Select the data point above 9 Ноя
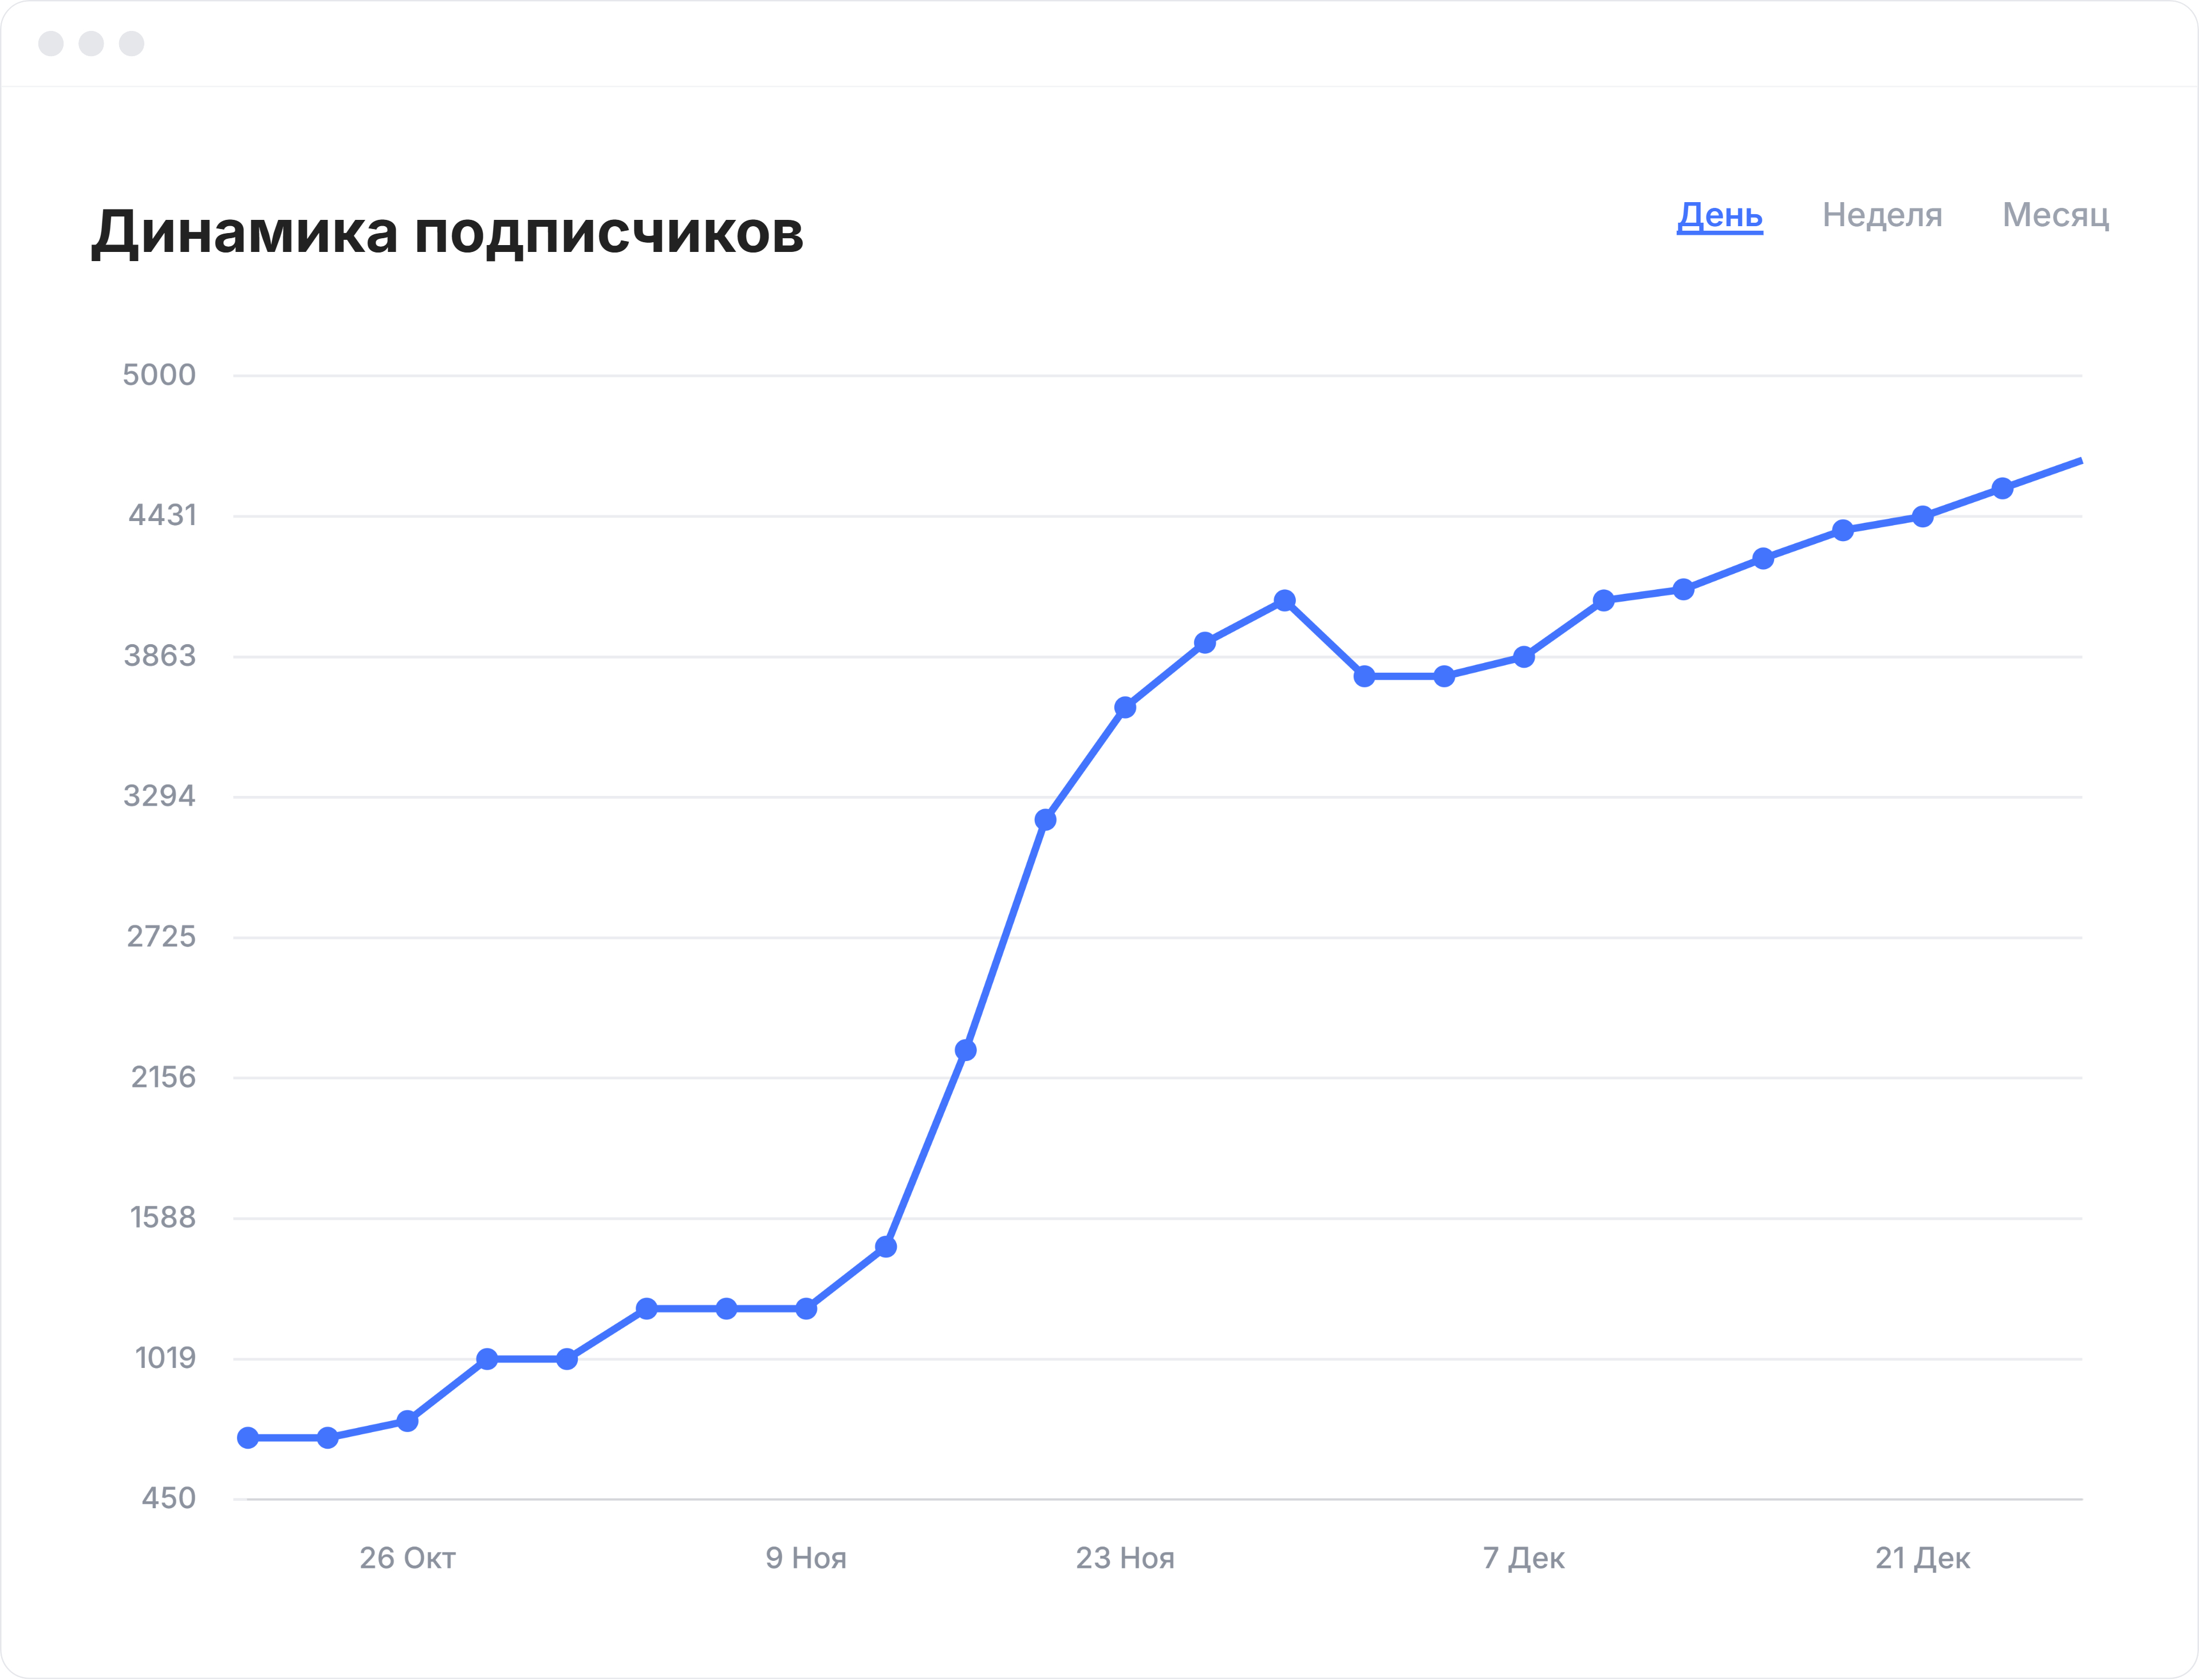This screenshot has height=1680, width=2199. (806, 1309)
